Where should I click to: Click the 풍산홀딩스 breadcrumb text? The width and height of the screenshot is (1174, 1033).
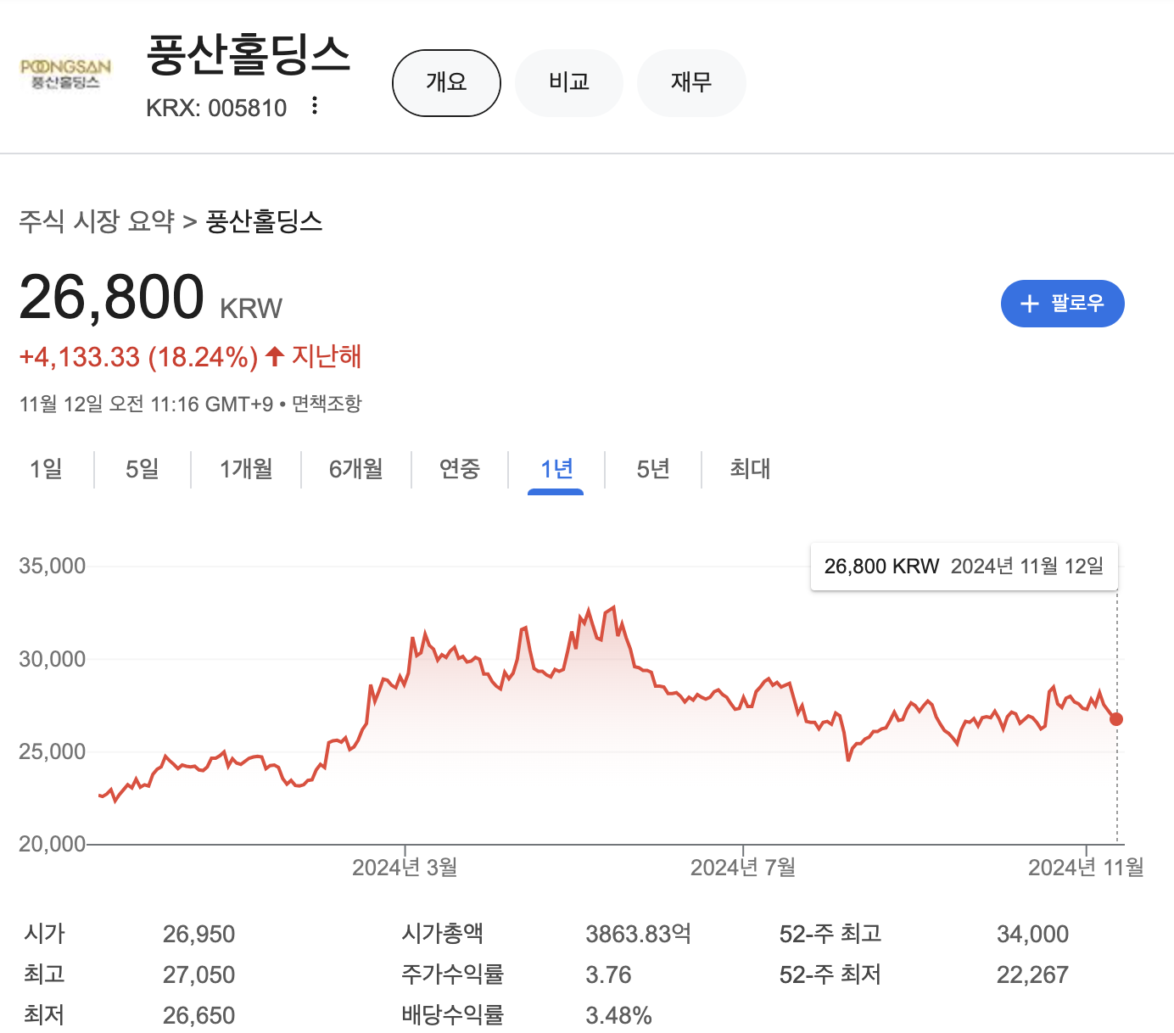click(x=265, y=222)
